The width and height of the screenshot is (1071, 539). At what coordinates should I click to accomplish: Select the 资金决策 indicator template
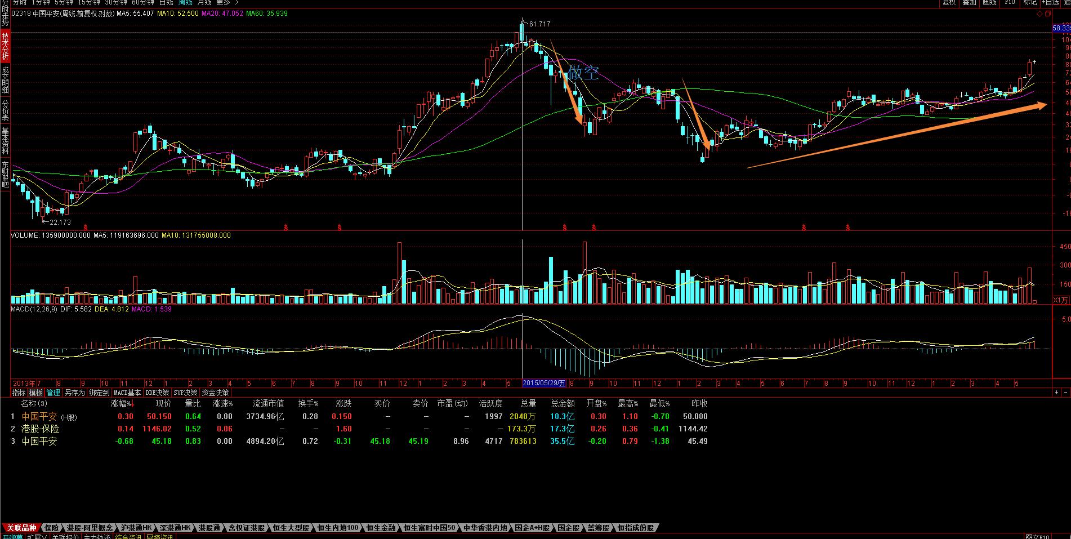(215, 393)
